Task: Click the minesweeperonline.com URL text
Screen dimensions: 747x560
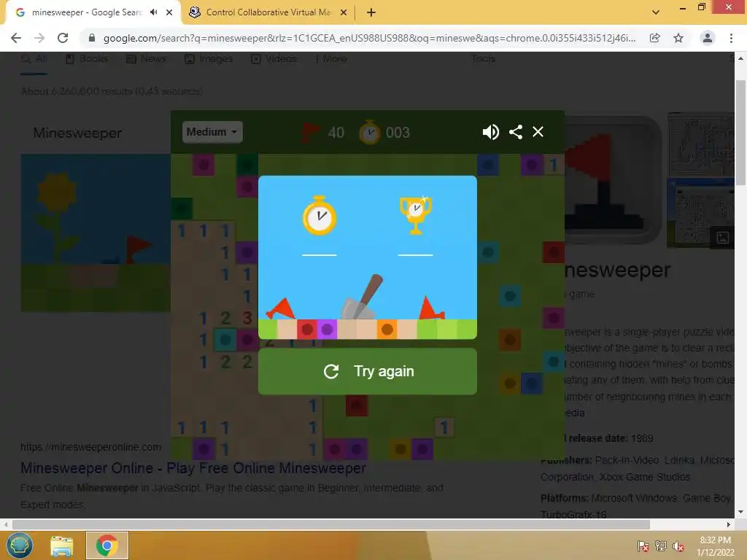Action: click(x=90, y=447)
